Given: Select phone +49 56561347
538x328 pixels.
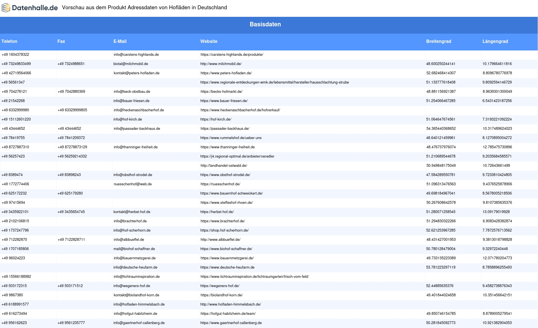Looking at the screenshot, I should [x=13, y=82].
